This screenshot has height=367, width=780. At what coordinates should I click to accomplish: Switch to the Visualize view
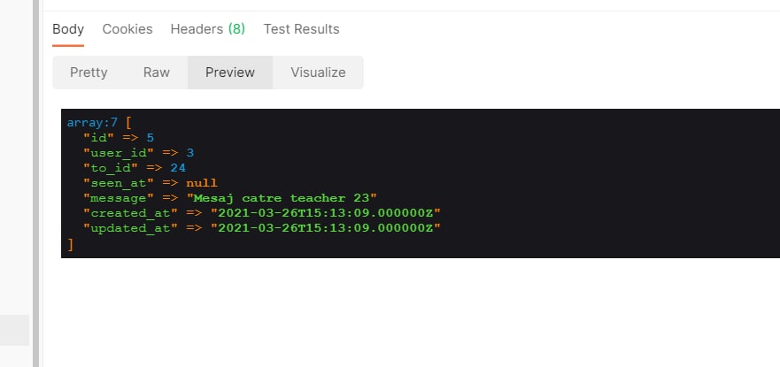pyautogui.click(x=318, y=73)
